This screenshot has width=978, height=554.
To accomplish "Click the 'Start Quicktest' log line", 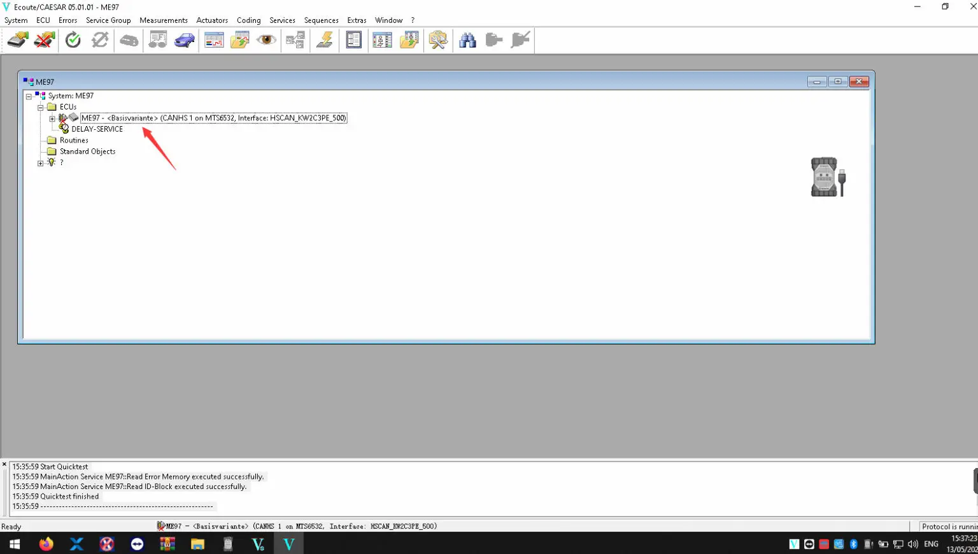I will coord(50,467).
